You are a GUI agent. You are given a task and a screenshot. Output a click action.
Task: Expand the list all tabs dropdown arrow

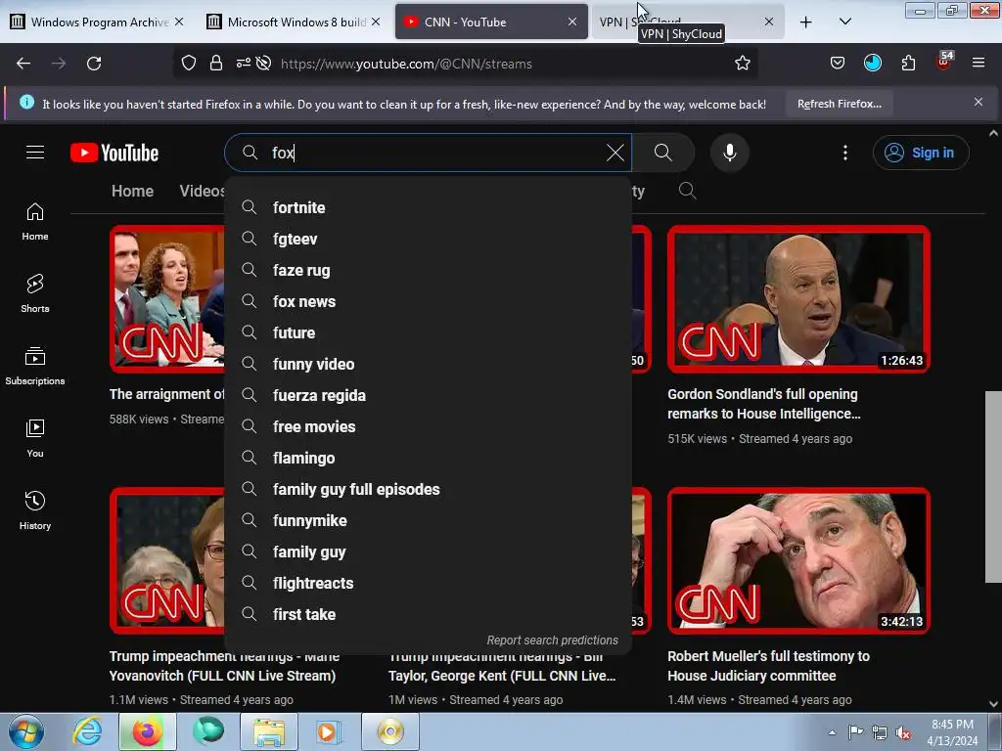(x=844, y=22)
